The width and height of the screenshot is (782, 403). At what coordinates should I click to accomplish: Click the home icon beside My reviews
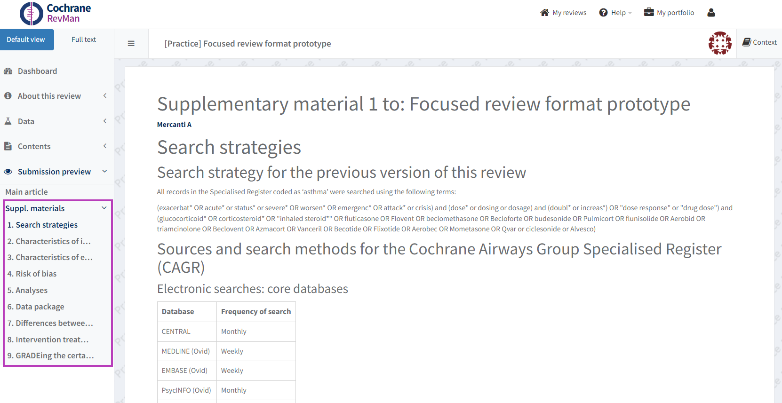pos(544,13)
